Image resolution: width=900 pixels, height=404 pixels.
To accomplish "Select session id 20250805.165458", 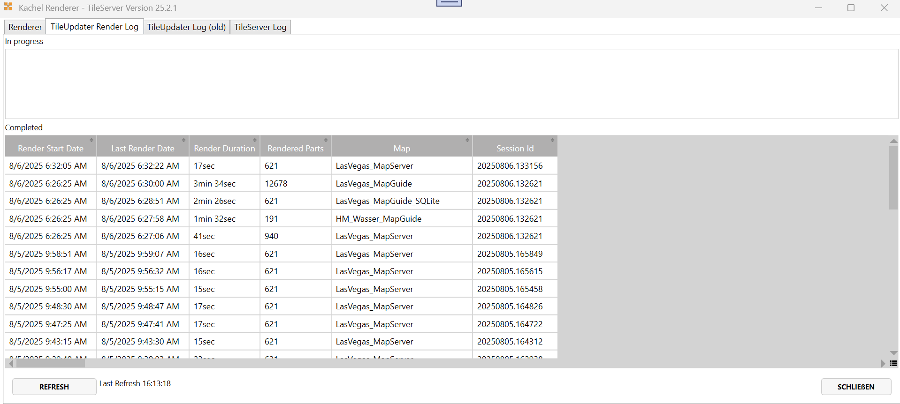I will pyautogui.click(x=515, y=289).
